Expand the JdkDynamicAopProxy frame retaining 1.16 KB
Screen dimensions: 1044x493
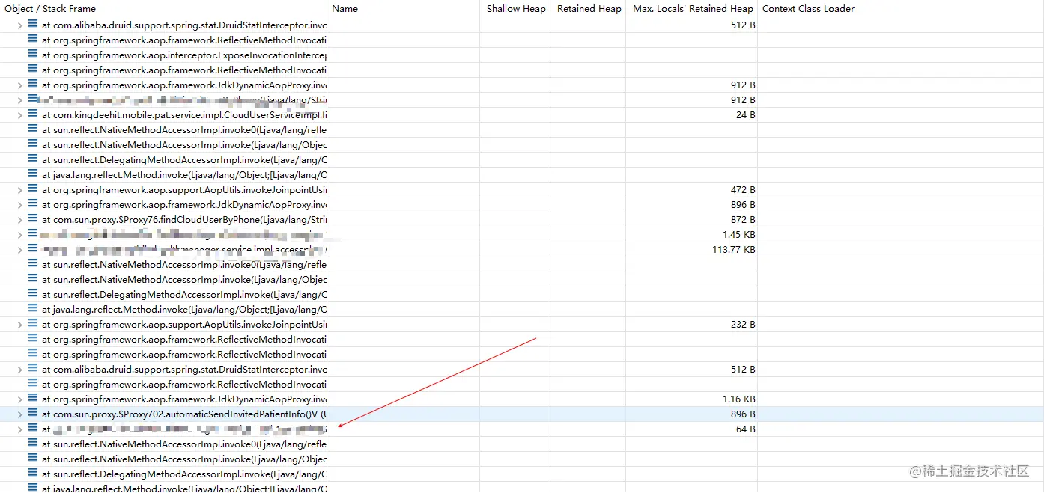20,399
